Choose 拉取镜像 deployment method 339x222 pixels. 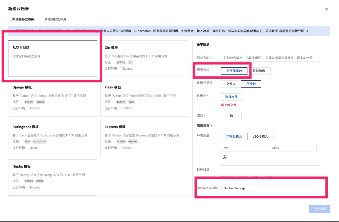(261, 71)
